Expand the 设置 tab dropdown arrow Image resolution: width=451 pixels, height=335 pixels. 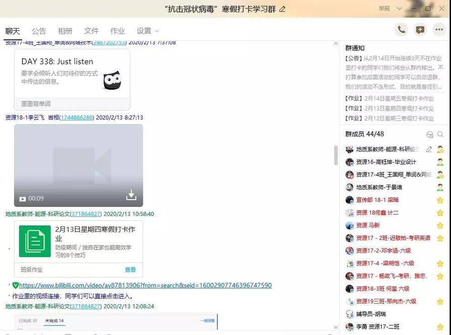click(156, 31)
